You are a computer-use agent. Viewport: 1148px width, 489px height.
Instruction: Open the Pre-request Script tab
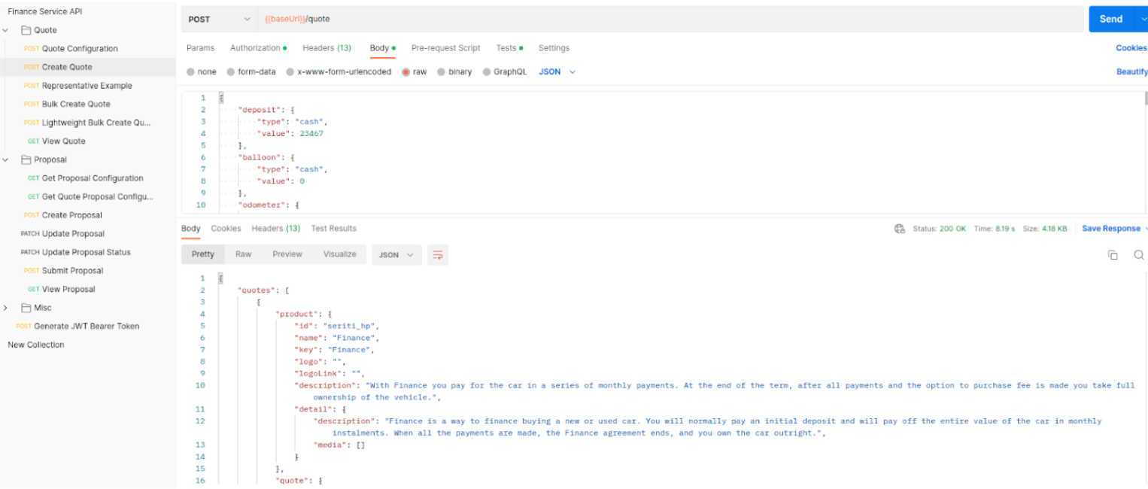pos(445,48)
